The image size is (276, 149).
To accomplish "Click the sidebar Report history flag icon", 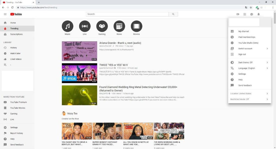I will point(5,133).
